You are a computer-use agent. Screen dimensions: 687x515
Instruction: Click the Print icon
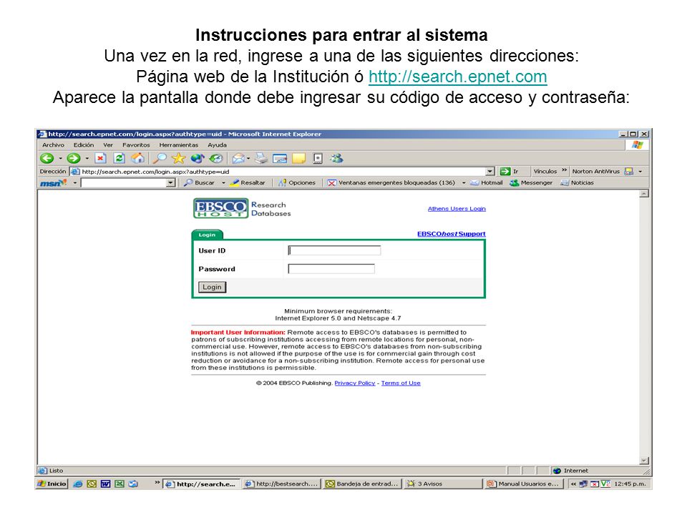(x=261, y=158)
